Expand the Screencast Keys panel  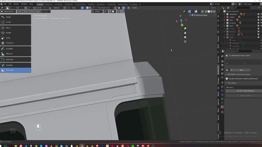click(190, 15)
